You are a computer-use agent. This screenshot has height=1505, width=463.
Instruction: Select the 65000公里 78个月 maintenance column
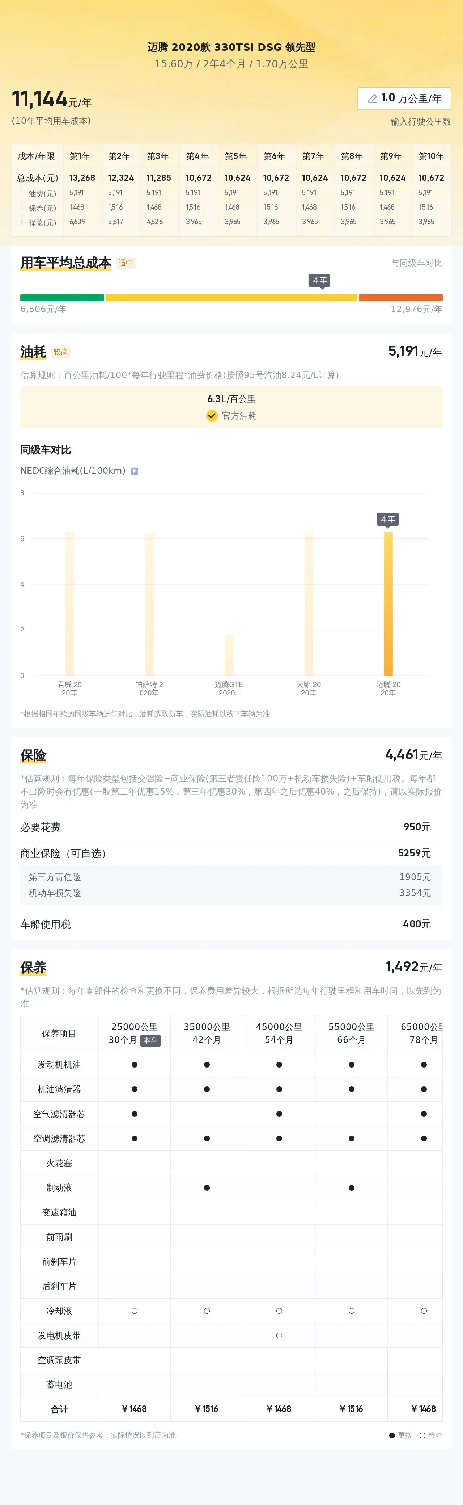click(415, 1033)
